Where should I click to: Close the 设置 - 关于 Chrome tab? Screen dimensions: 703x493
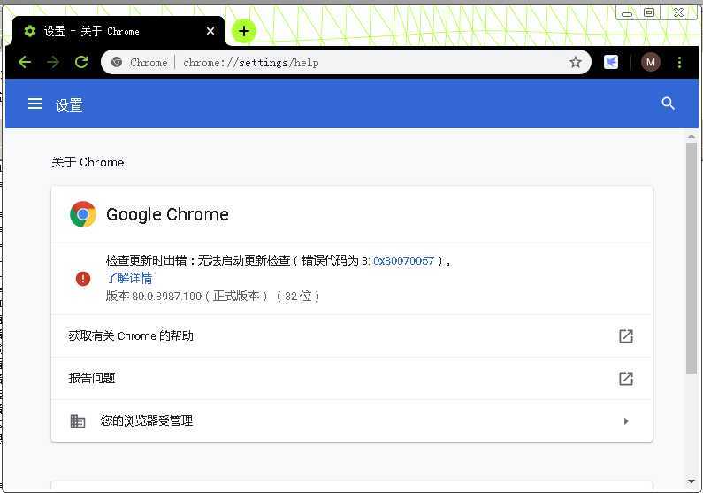pyautogui.click(x=210, y=31)
